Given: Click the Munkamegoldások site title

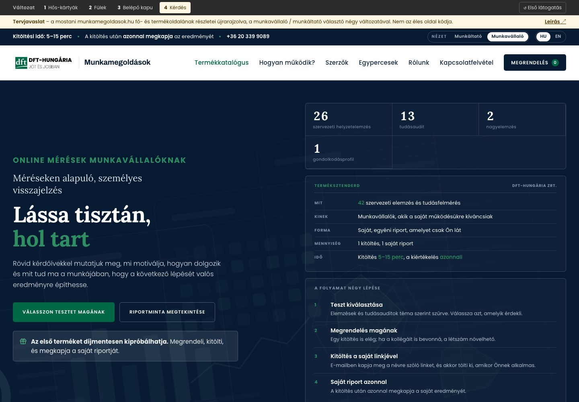Looking at the screenshot, I should [x=117, y=62].
